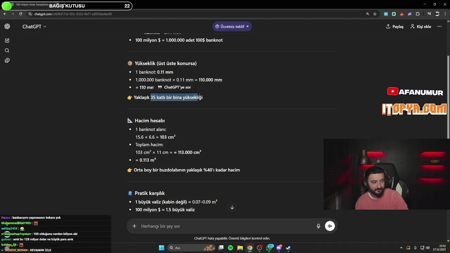450x253 pixels.
Task: Click the AFANUMUR YouTube overlay logo
Action: coord(415,92)
